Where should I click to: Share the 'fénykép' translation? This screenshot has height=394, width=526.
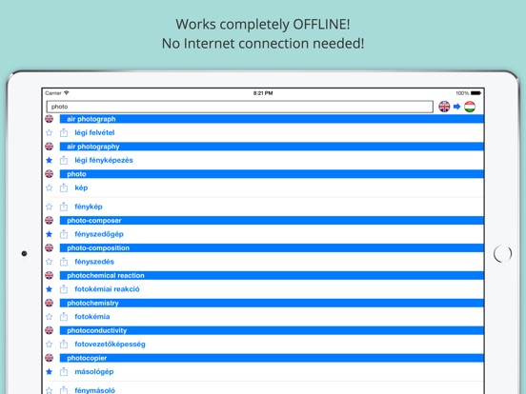point(64,207)
